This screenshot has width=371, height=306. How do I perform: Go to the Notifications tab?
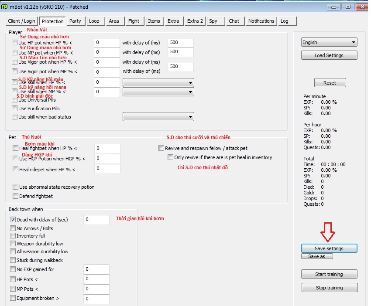tap(261, 21)
